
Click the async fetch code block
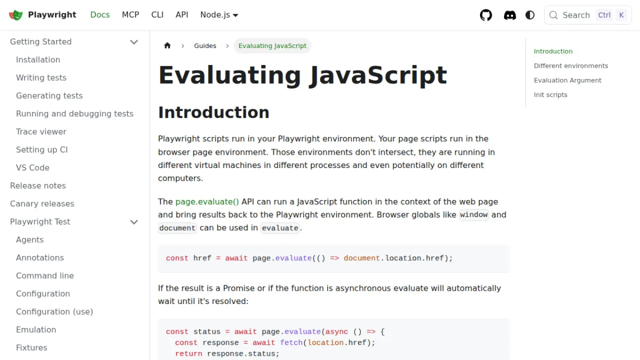point(334,340)
